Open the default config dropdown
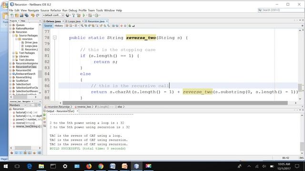 [53, 15]
